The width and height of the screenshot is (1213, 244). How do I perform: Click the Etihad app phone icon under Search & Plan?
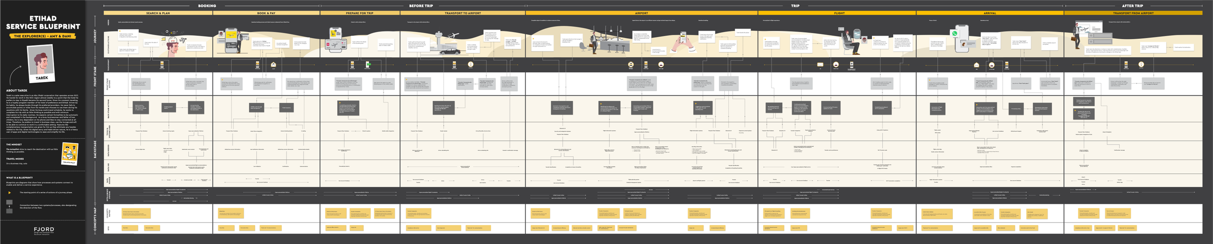[x=162, y=64]
